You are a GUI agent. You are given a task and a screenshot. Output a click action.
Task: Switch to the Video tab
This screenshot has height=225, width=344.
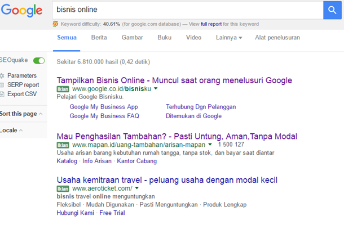pyautogui.click(x=193, y=38)
